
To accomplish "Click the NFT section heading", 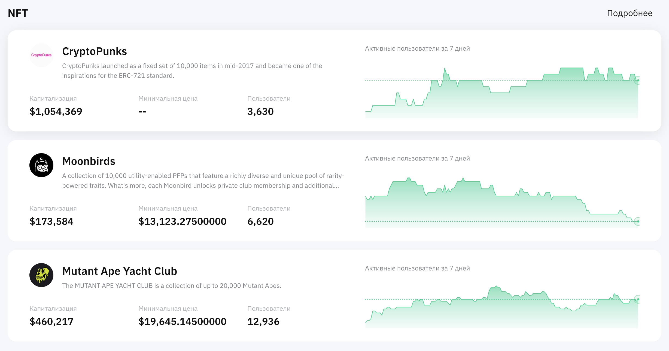I will pos(18,13).
